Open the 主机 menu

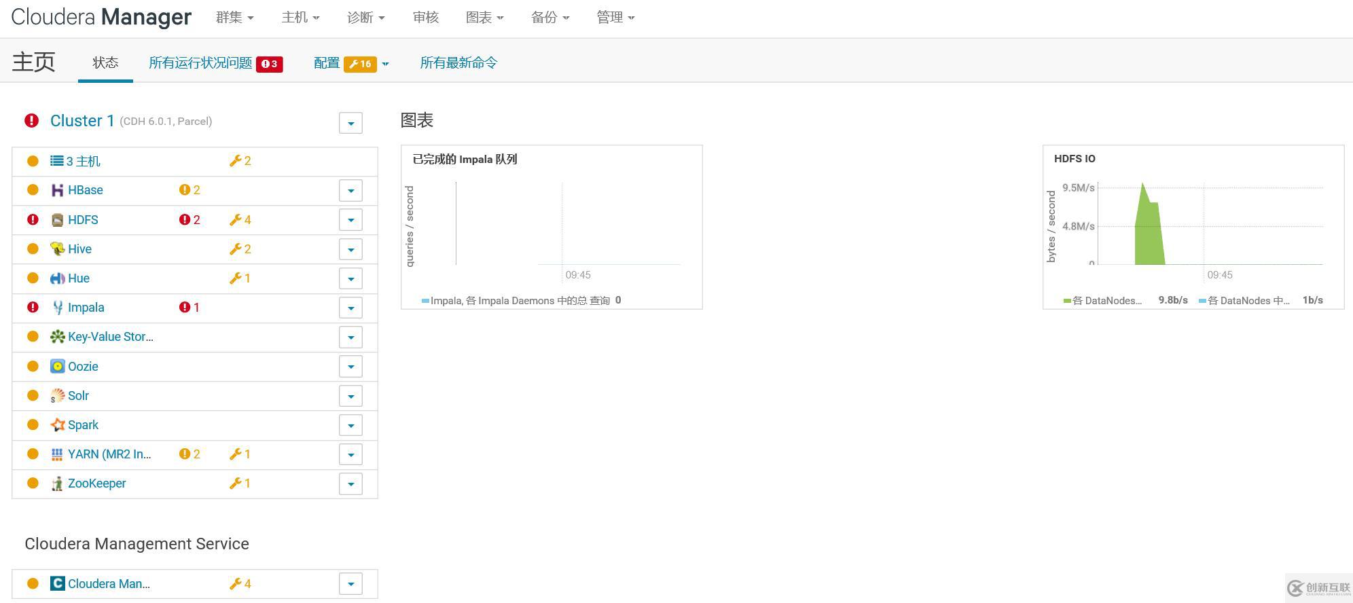(x=301, y=18)
